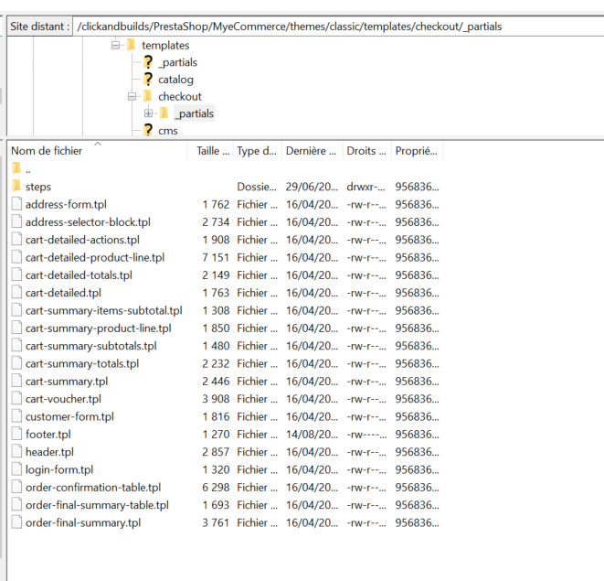604x581 pixels.
Task: Select cart-detailed-totals.tpl file
Action: pos(79,275)
